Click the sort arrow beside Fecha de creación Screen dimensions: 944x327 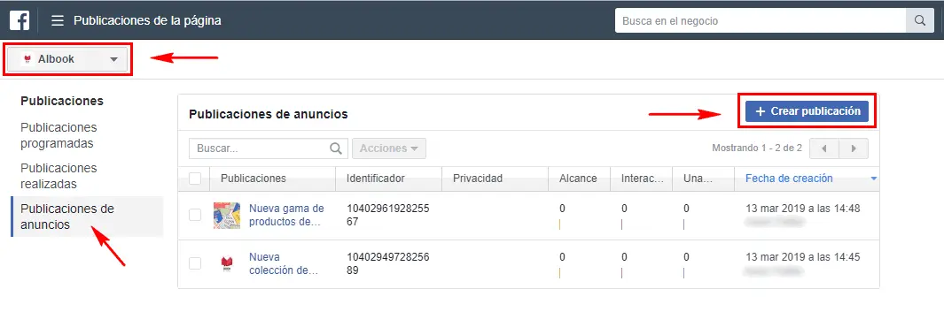[x=874, y=179]
